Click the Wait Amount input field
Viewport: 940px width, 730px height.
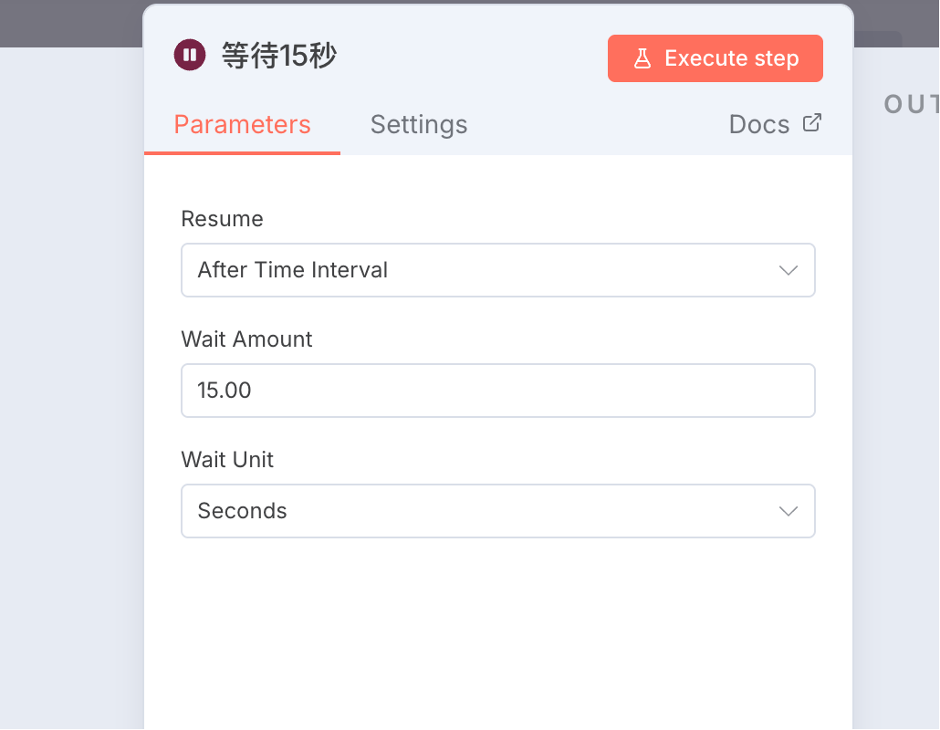point(497,391)
